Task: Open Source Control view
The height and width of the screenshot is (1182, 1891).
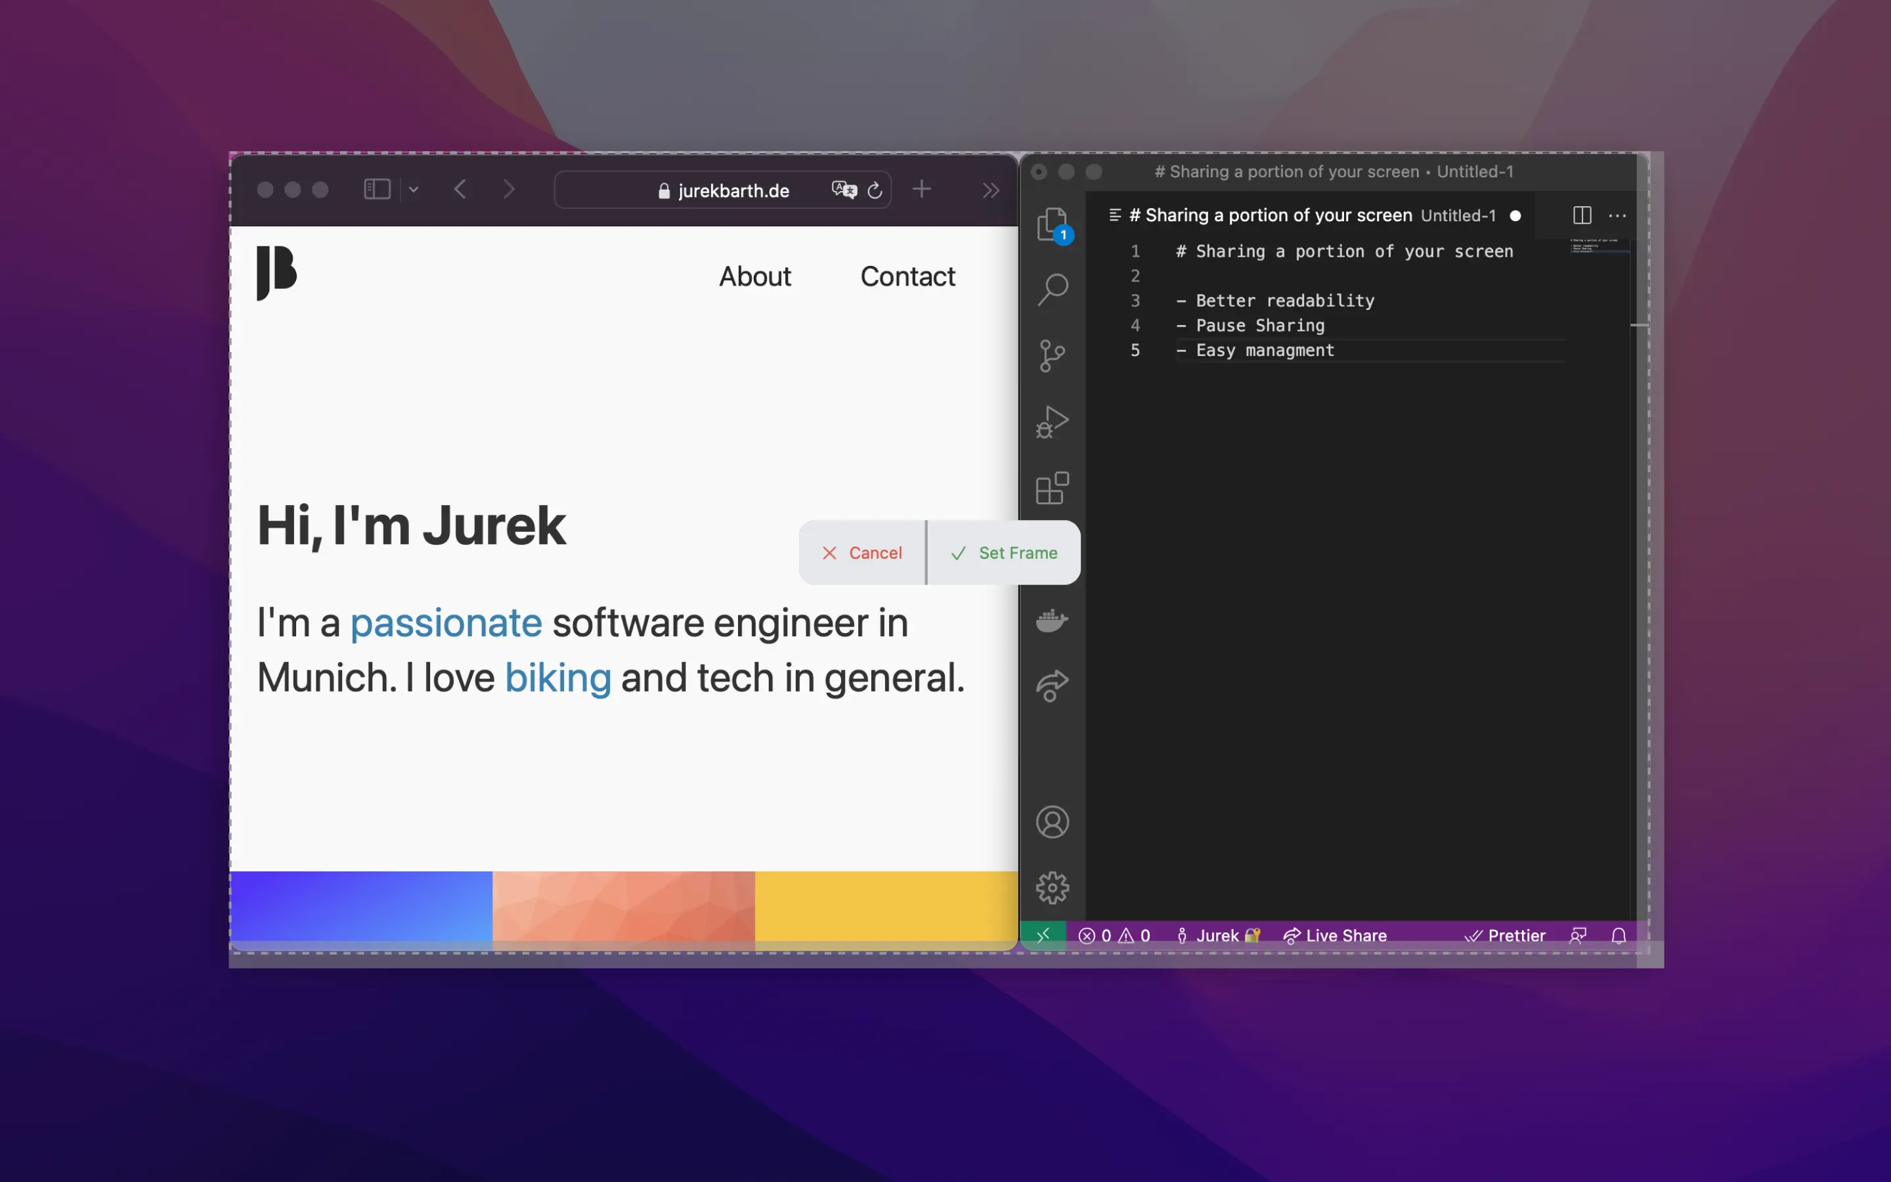Action: [1053, 356]
